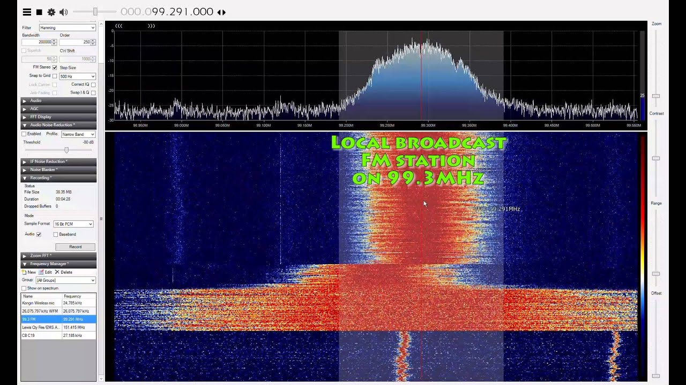This screenshot has width=686, height=385.
Task: Expand the IF Noise Reduction panel
Action: click(x=58, y=161)
